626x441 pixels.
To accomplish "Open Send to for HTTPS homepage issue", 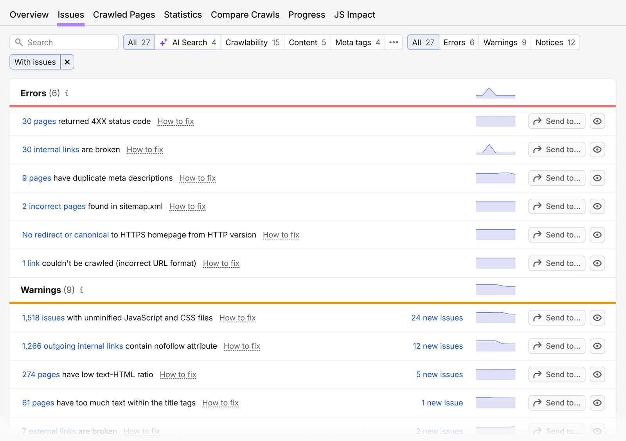I will tap(557, 235).
